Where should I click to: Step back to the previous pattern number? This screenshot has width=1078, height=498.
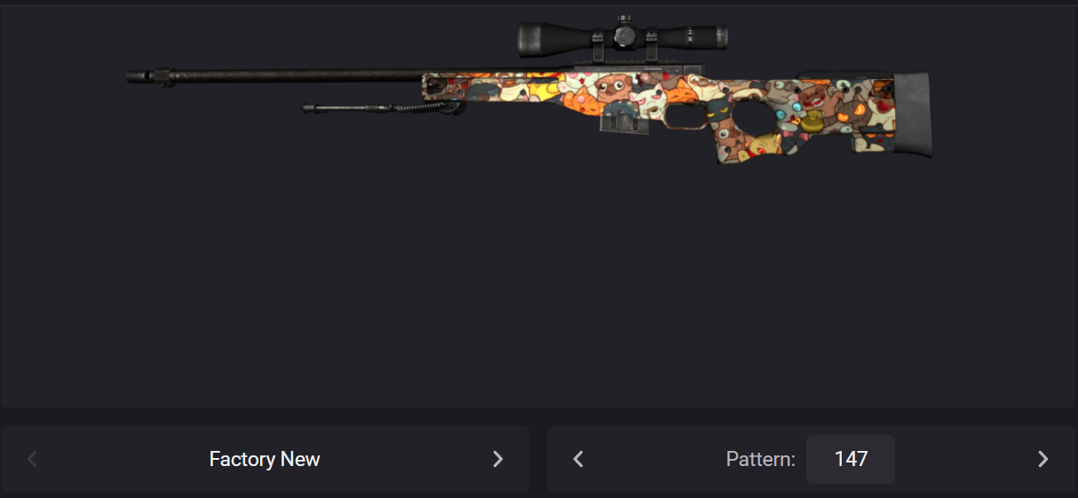pos(578,459)
